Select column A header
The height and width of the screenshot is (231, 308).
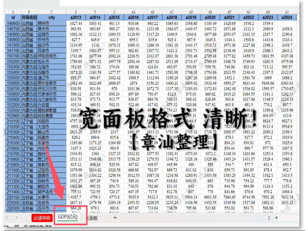tap(13, 12)
